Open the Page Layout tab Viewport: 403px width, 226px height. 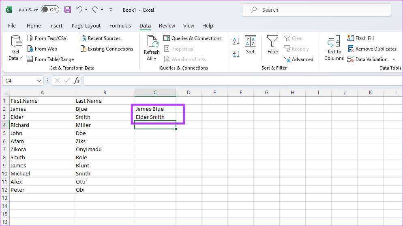pyautogui.click(x=86, y=25)
